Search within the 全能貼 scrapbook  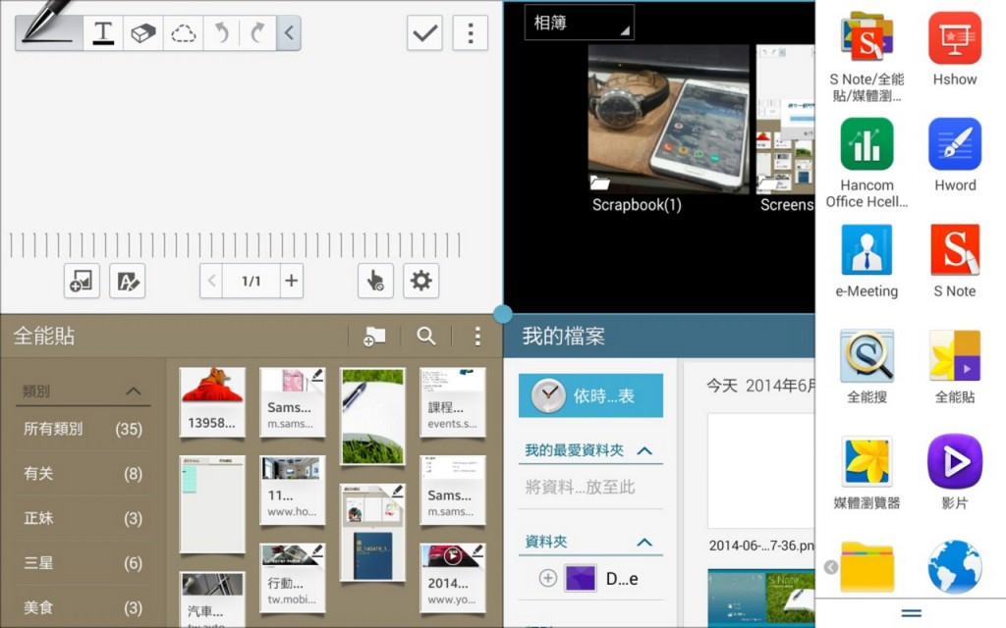tap(425, 336)
